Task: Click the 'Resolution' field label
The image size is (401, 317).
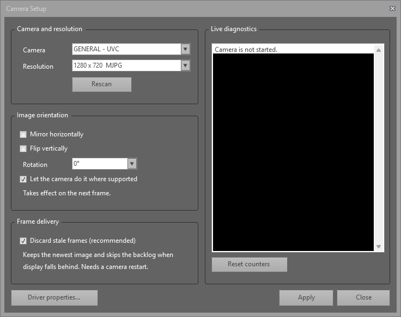Action: (x=38, y=67)
